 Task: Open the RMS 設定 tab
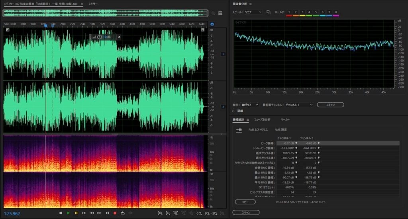(280, 129)
